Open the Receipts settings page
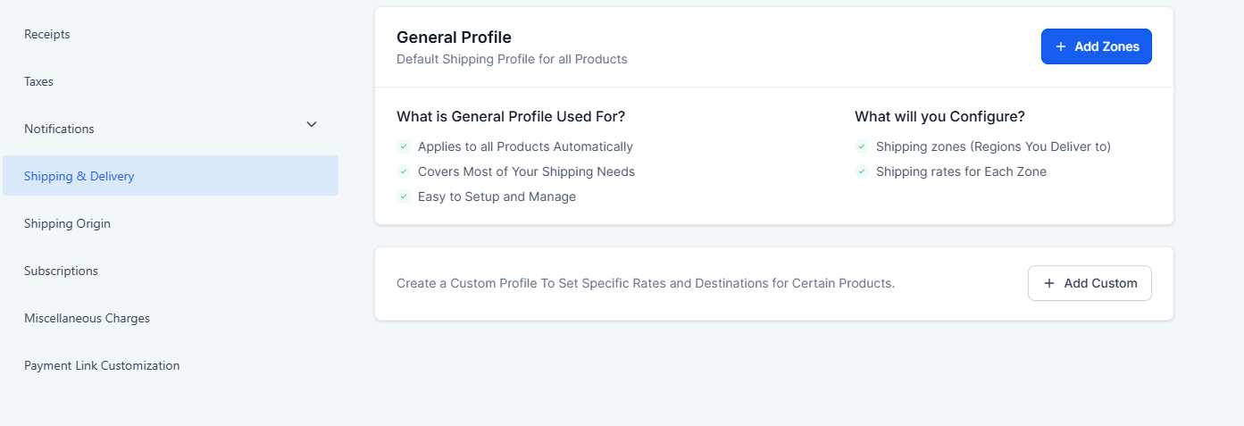The width and height of the screenshot is (1244, 426). click(x=47, y=34)
